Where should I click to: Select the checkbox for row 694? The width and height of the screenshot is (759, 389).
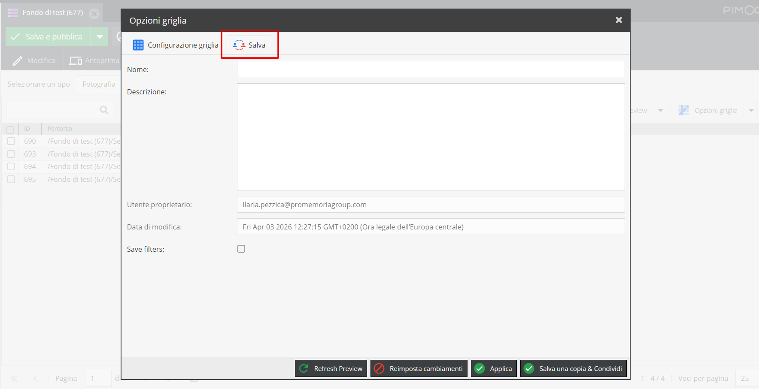(x=11, y=166)
